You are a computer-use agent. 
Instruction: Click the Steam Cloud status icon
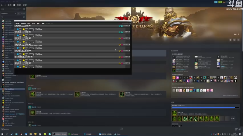(x=235, y=34)
